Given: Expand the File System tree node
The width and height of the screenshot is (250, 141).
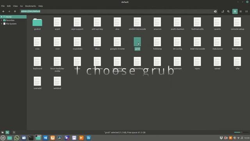Looking at the screenshot, I should 2,23.
